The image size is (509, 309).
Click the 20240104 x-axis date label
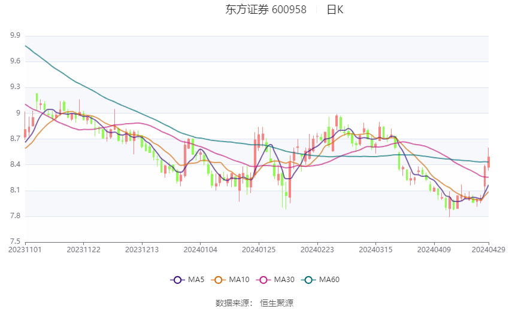(x=200, y=250)
